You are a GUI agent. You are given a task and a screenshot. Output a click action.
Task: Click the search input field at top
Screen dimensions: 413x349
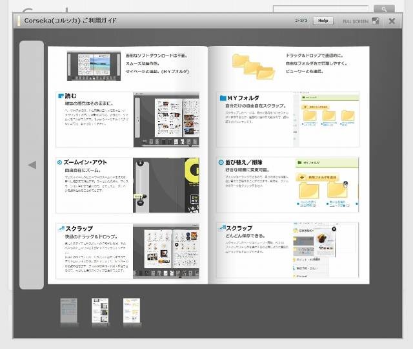(x=321, y=8)
